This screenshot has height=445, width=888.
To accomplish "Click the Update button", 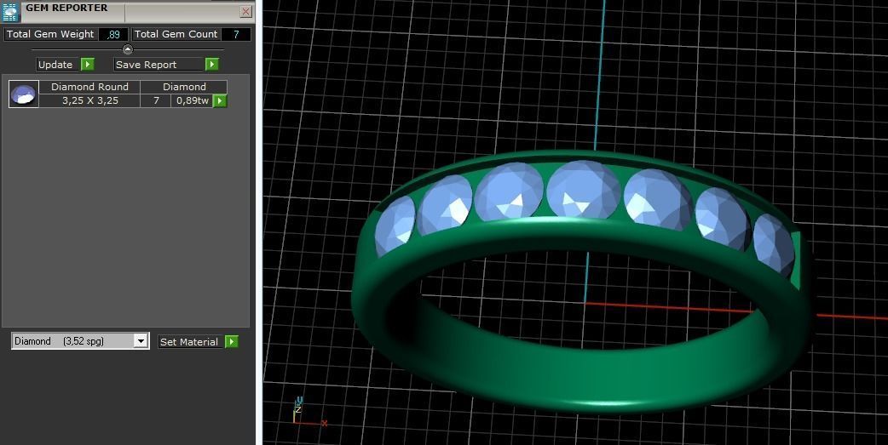I will coord(55,65).
